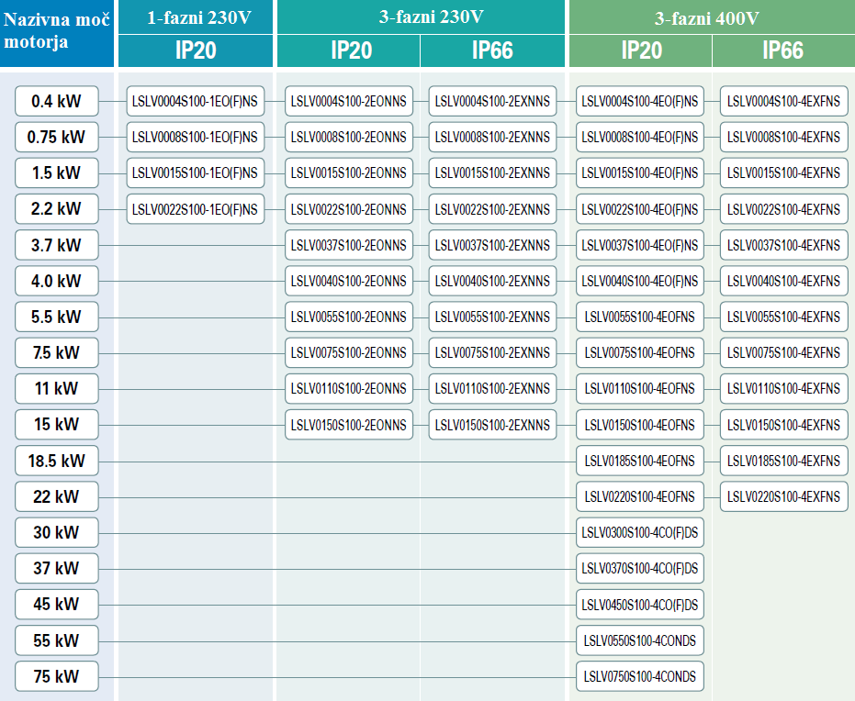Open model LSLV0004S100-1EO(F)NS
This screenshot has height=701, width=855.
(x=195, y=102)
